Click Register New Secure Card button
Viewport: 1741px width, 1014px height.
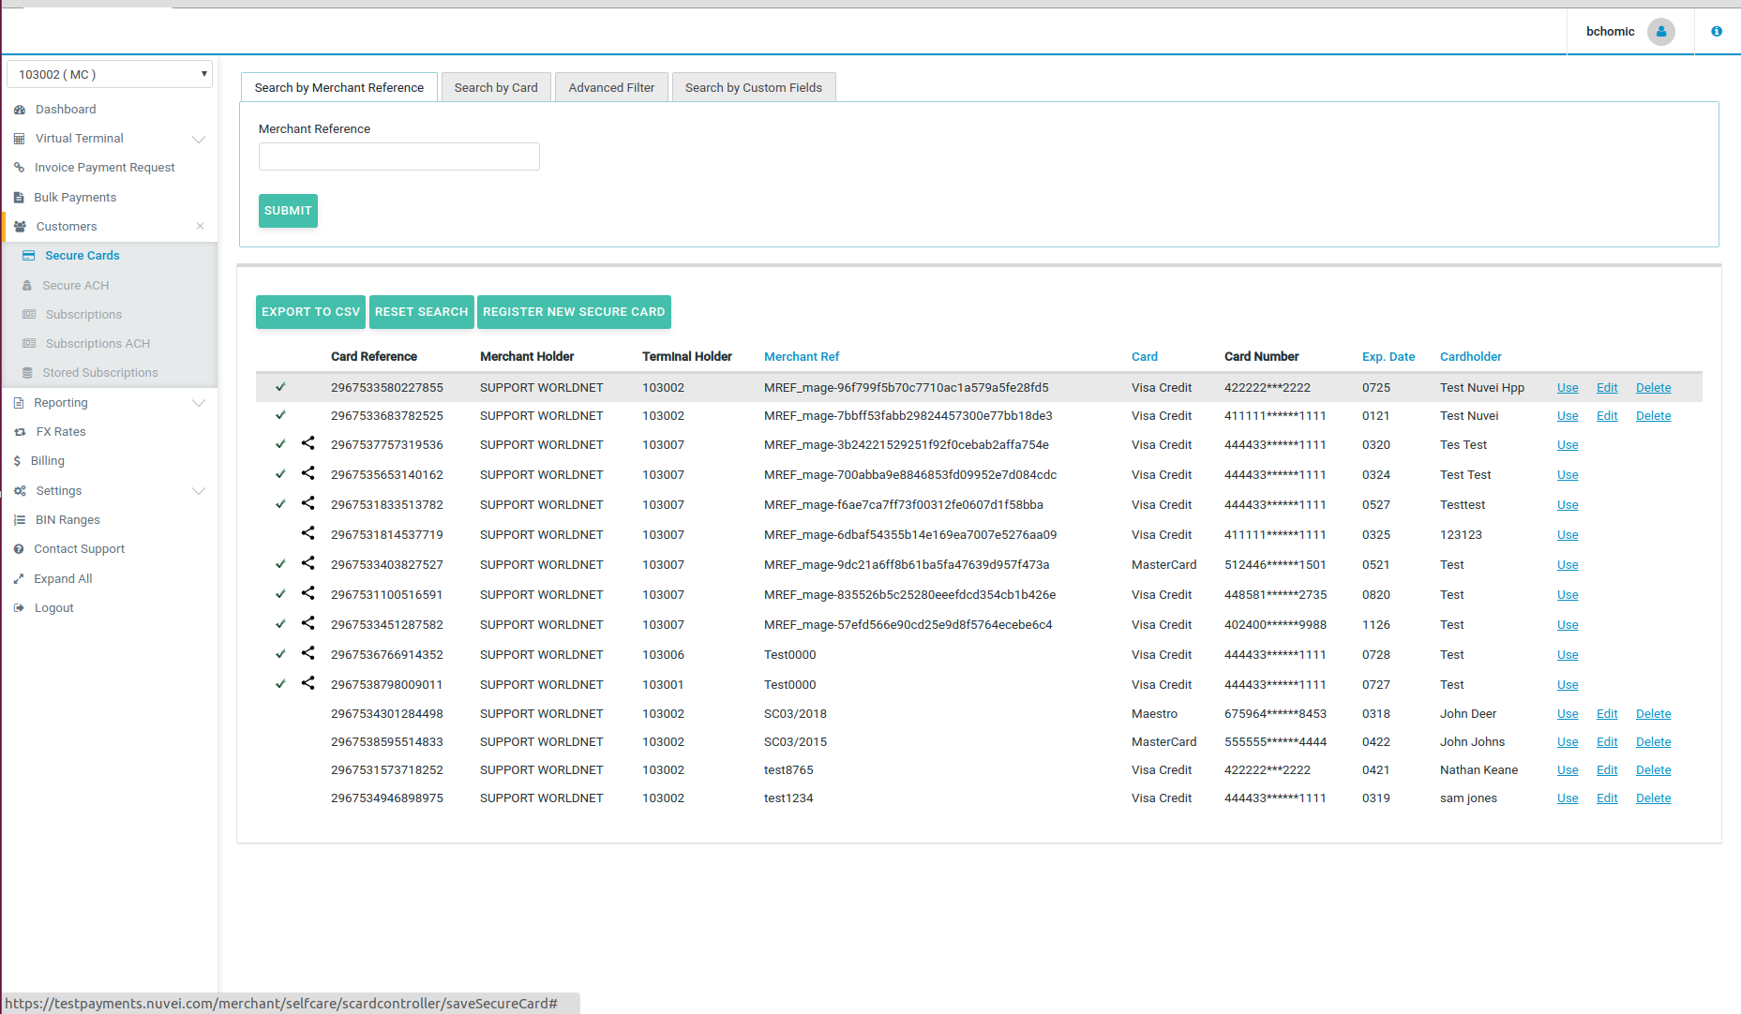574,312
